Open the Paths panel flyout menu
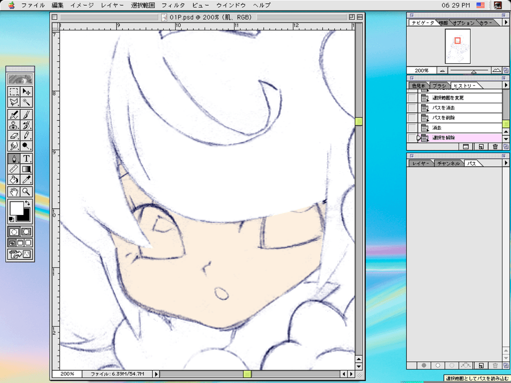The height and width of the screenshot is (383, 511). (506, 163)
